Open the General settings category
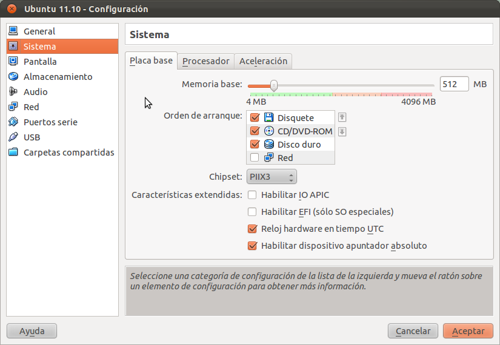Viewport: 500px width, 345px height. [62, 31]
